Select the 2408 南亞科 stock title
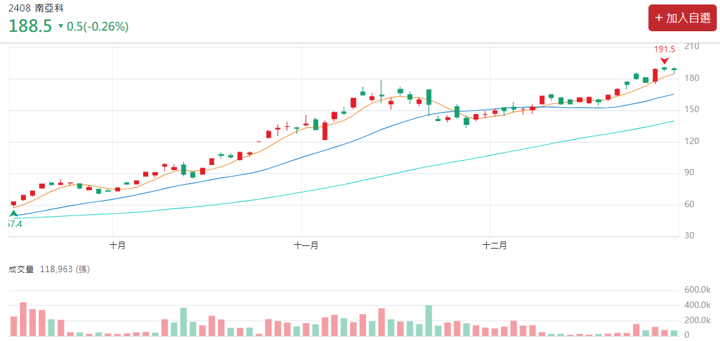720x341 pixels. [x=36, y=8]
